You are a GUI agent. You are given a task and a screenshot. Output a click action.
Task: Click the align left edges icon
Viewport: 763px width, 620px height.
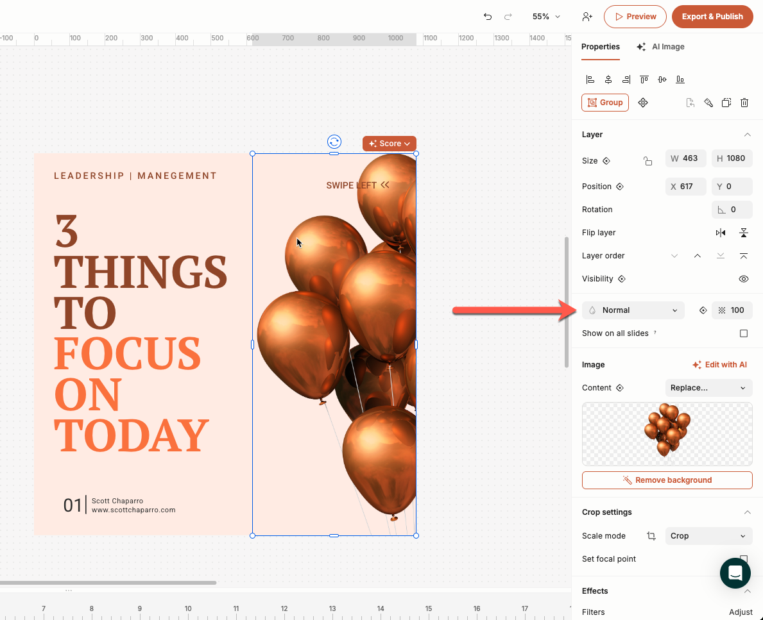[590, 80]
